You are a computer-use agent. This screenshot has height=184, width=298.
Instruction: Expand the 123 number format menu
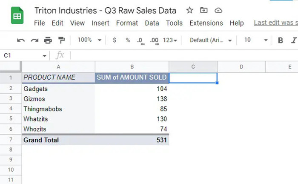[170, 40]
